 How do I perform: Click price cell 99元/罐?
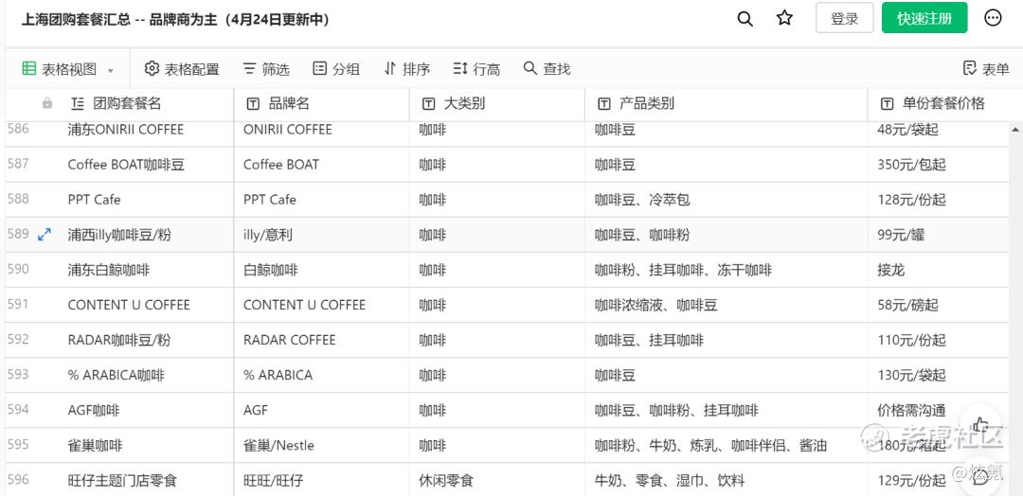coord(901,236)
